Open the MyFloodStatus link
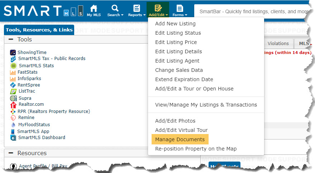 click(34, 125)
